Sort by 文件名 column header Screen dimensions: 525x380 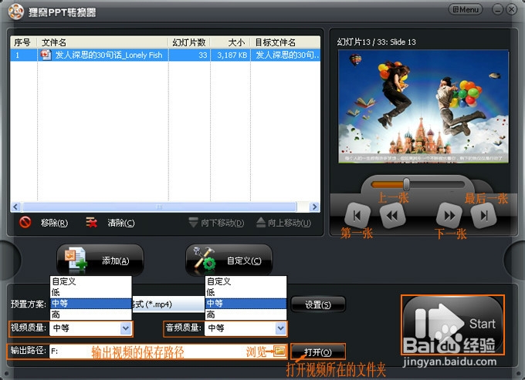[103, 42]
